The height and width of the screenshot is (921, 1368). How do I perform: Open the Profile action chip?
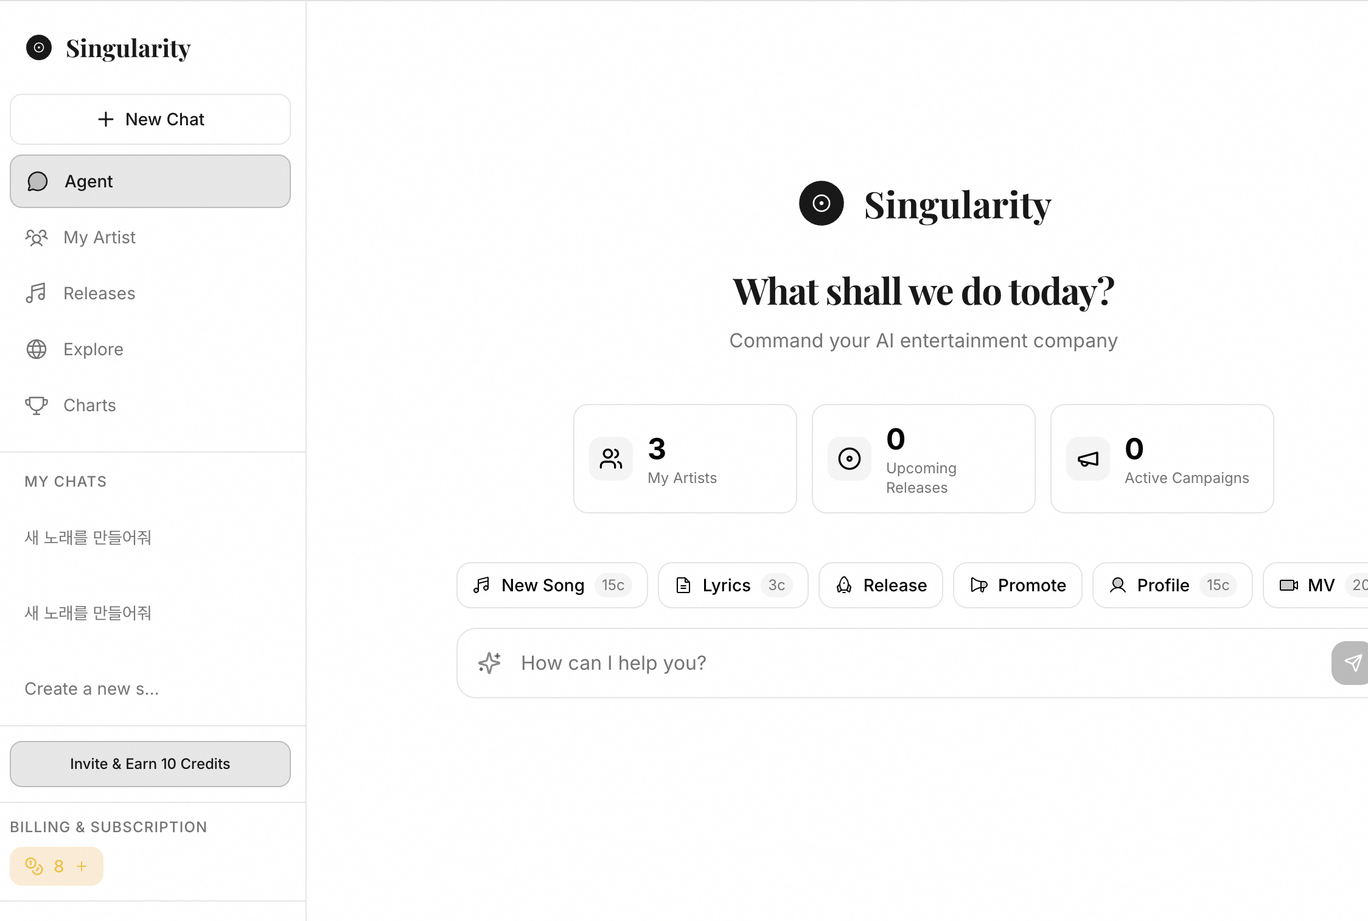click(x=1171, y=585)
